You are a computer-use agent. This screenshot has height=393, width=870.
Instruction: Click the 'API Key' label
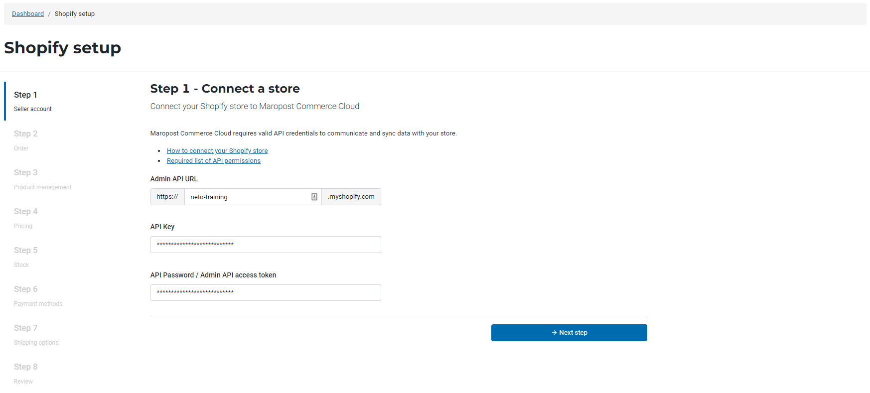162,227
